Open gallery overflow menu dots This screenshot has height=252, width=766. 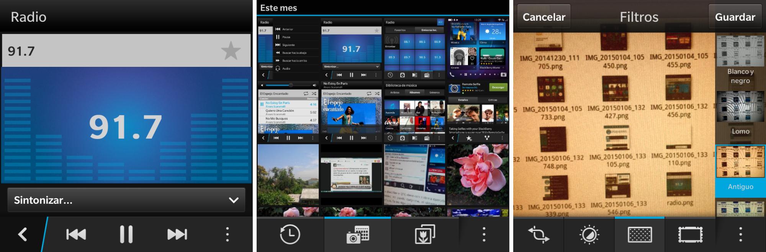484,234
